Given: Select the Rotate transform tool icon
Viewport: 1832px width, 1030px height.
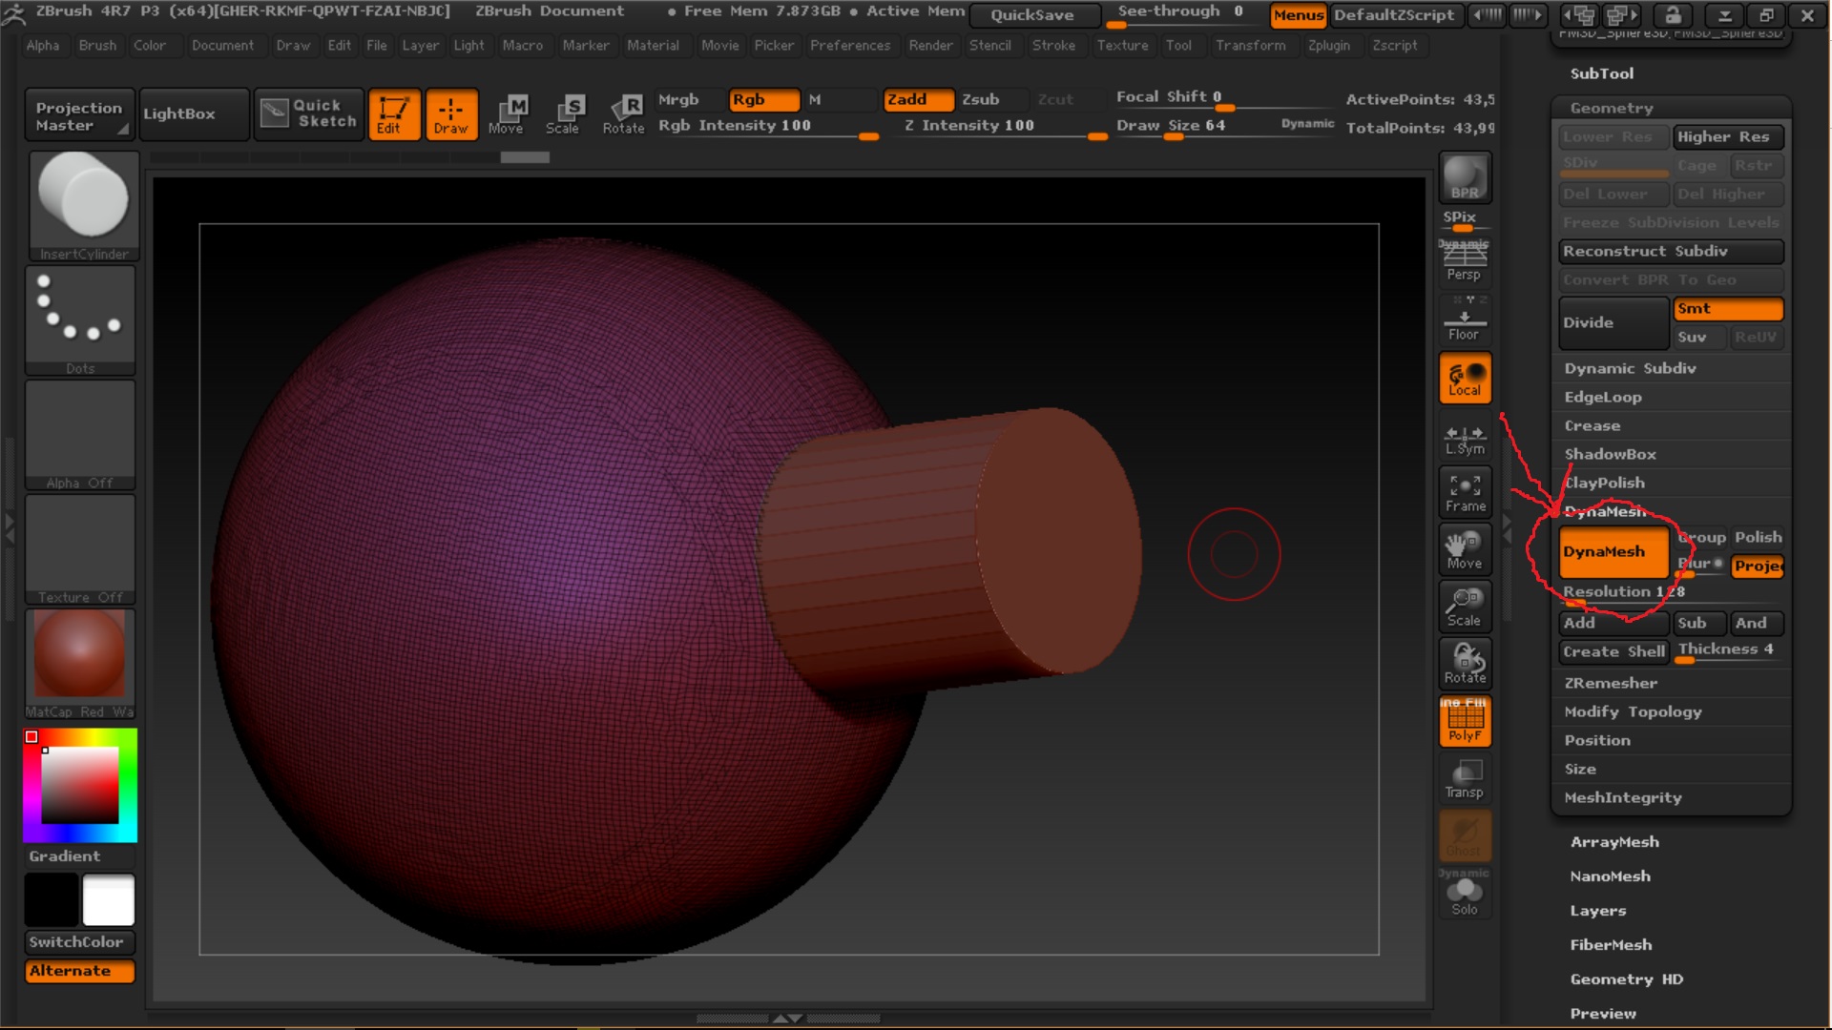Looking at the screenshot, I should point(623,113).
